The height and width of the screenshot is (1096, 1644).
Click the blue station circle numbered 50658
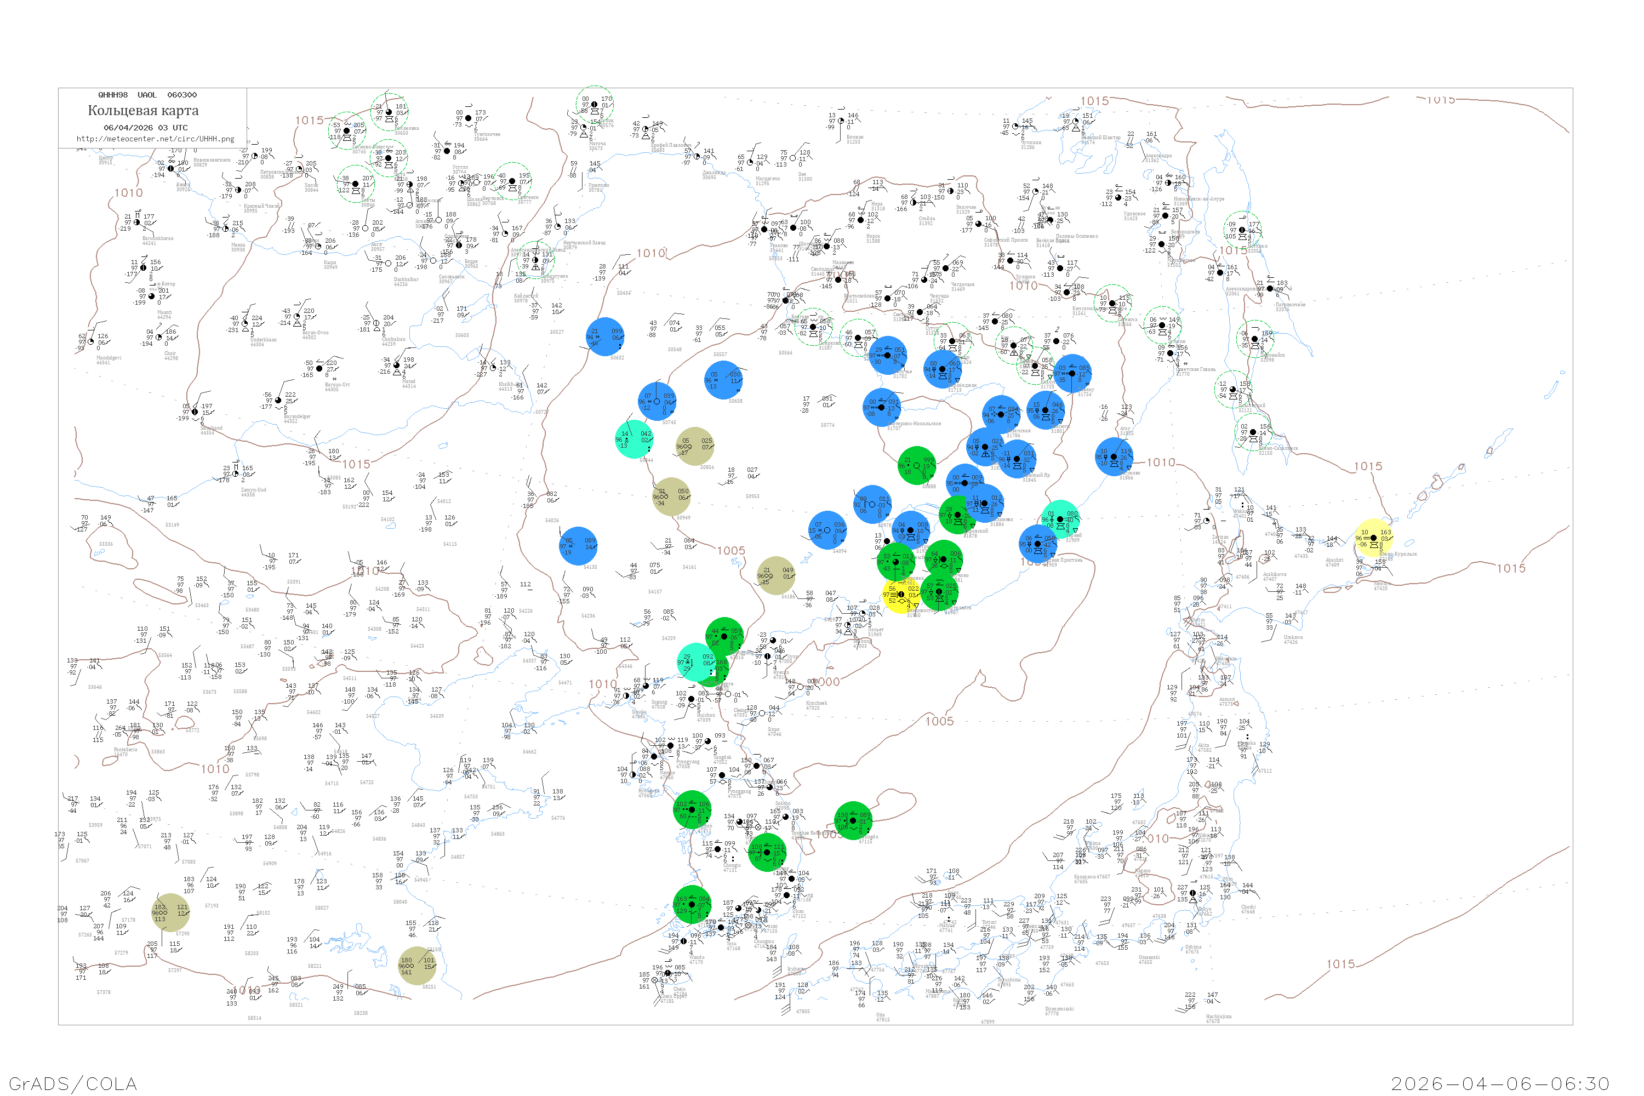coord(723,380)
